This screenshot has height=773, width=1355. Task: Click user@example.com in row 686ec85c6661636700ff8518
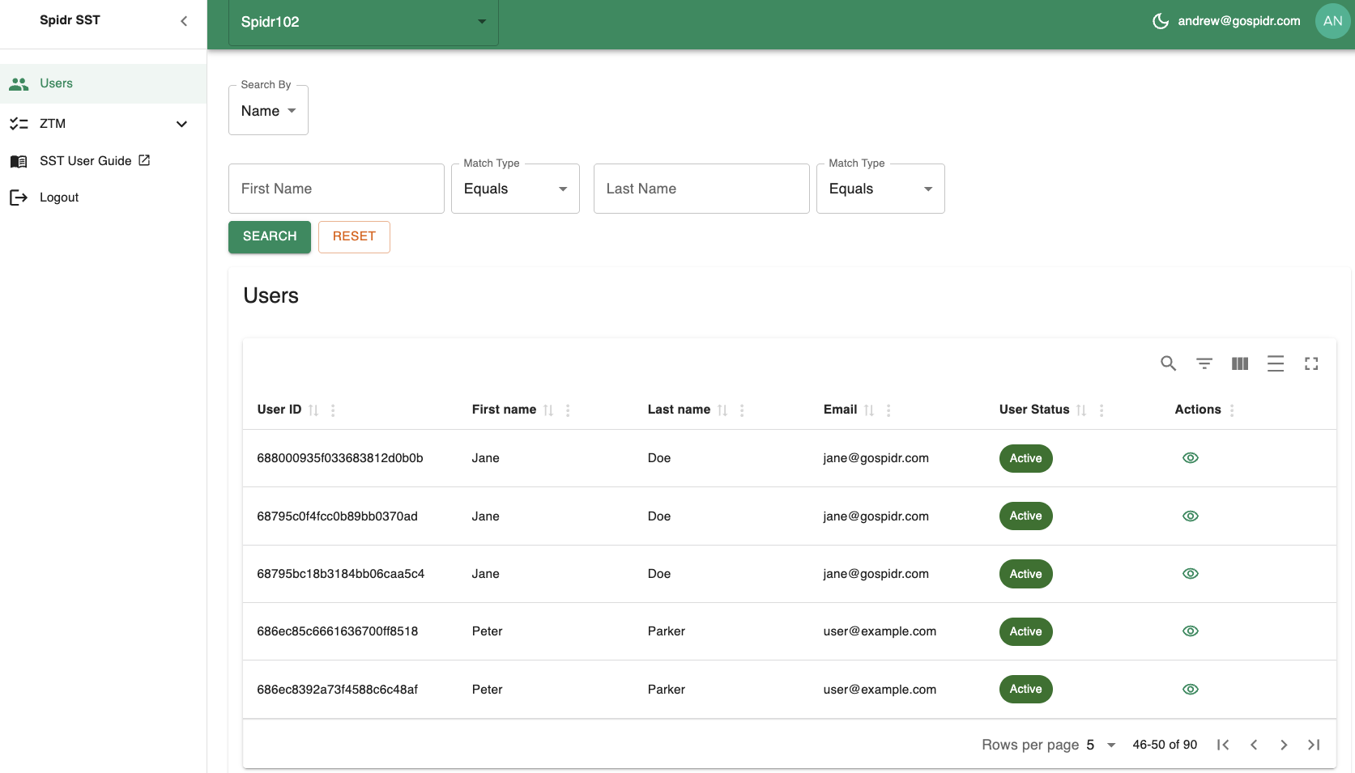tap(880, 631)
